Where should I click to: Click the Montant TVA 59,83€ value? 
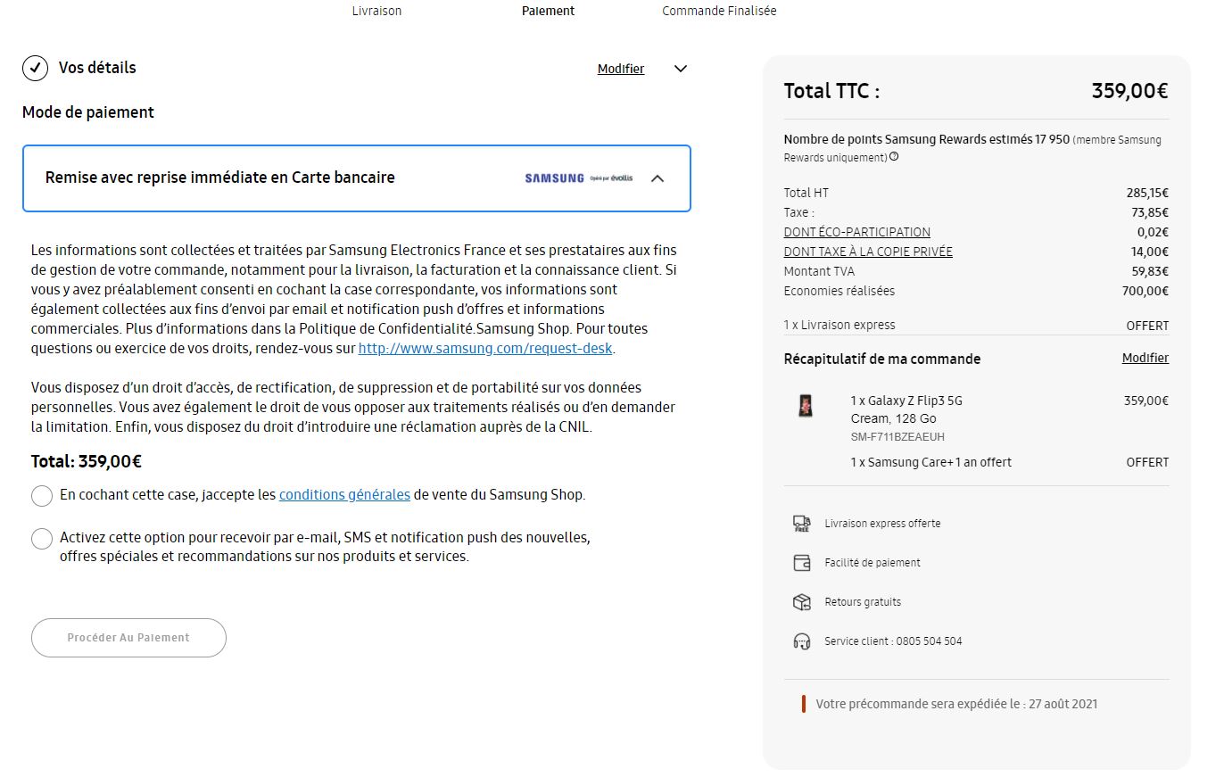[x=1150, y=271]
